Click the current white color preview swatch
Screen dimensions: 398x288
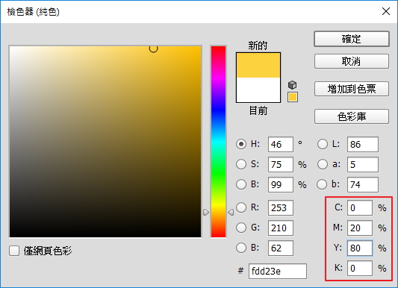(x=258, y=90)
